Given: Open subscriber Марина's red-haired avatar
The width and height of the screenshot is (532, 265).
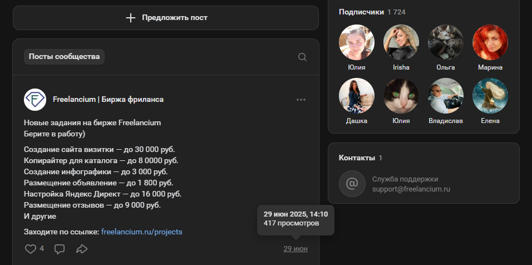Looking at the screenshot, I should 490,42.
